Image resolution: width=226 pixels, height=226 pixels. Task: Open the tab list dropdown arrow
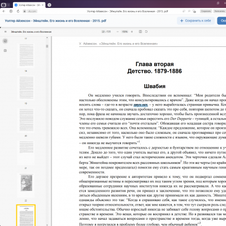pos(8,5)
